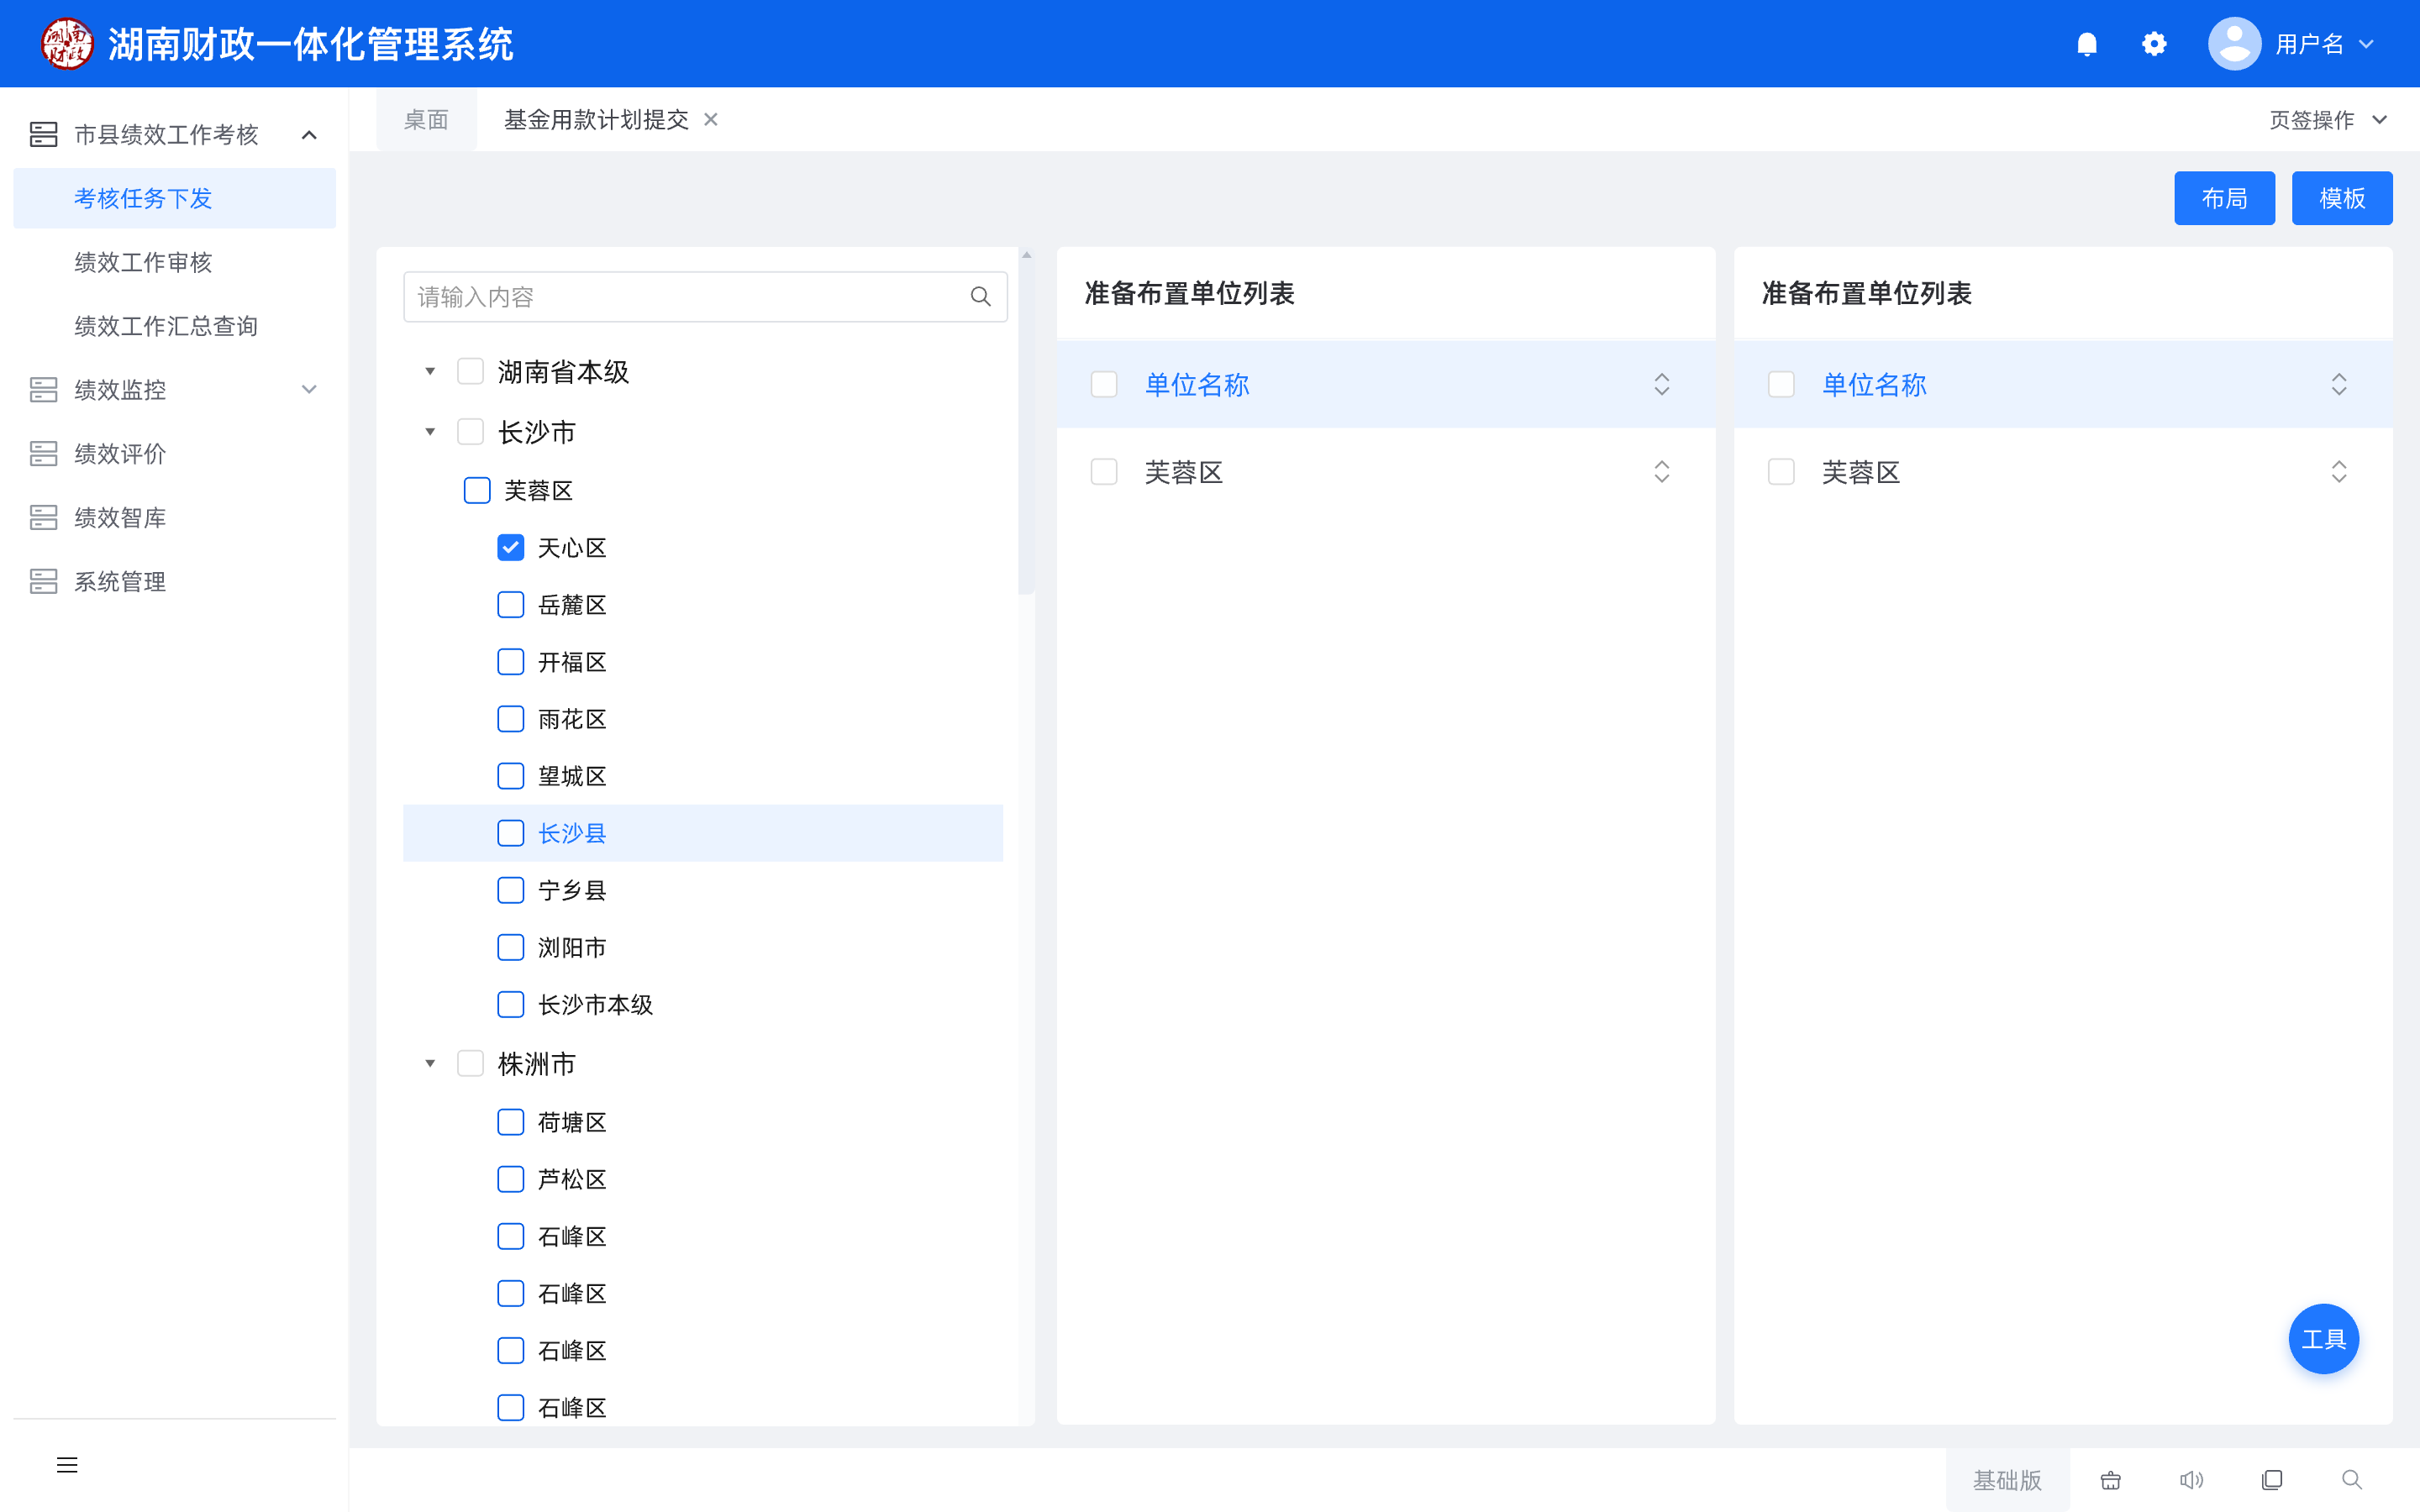Click the copy windows icon in footer

click(2272, 1480)
